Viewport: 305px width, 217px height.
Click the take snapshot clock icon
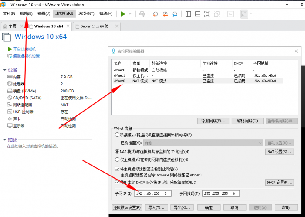tap(156, 14)
